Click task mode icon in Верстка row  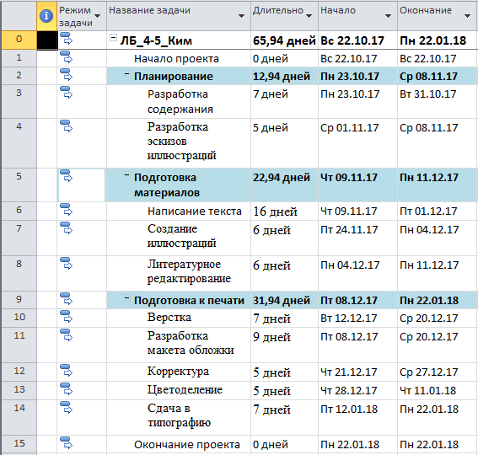[66, 317]
